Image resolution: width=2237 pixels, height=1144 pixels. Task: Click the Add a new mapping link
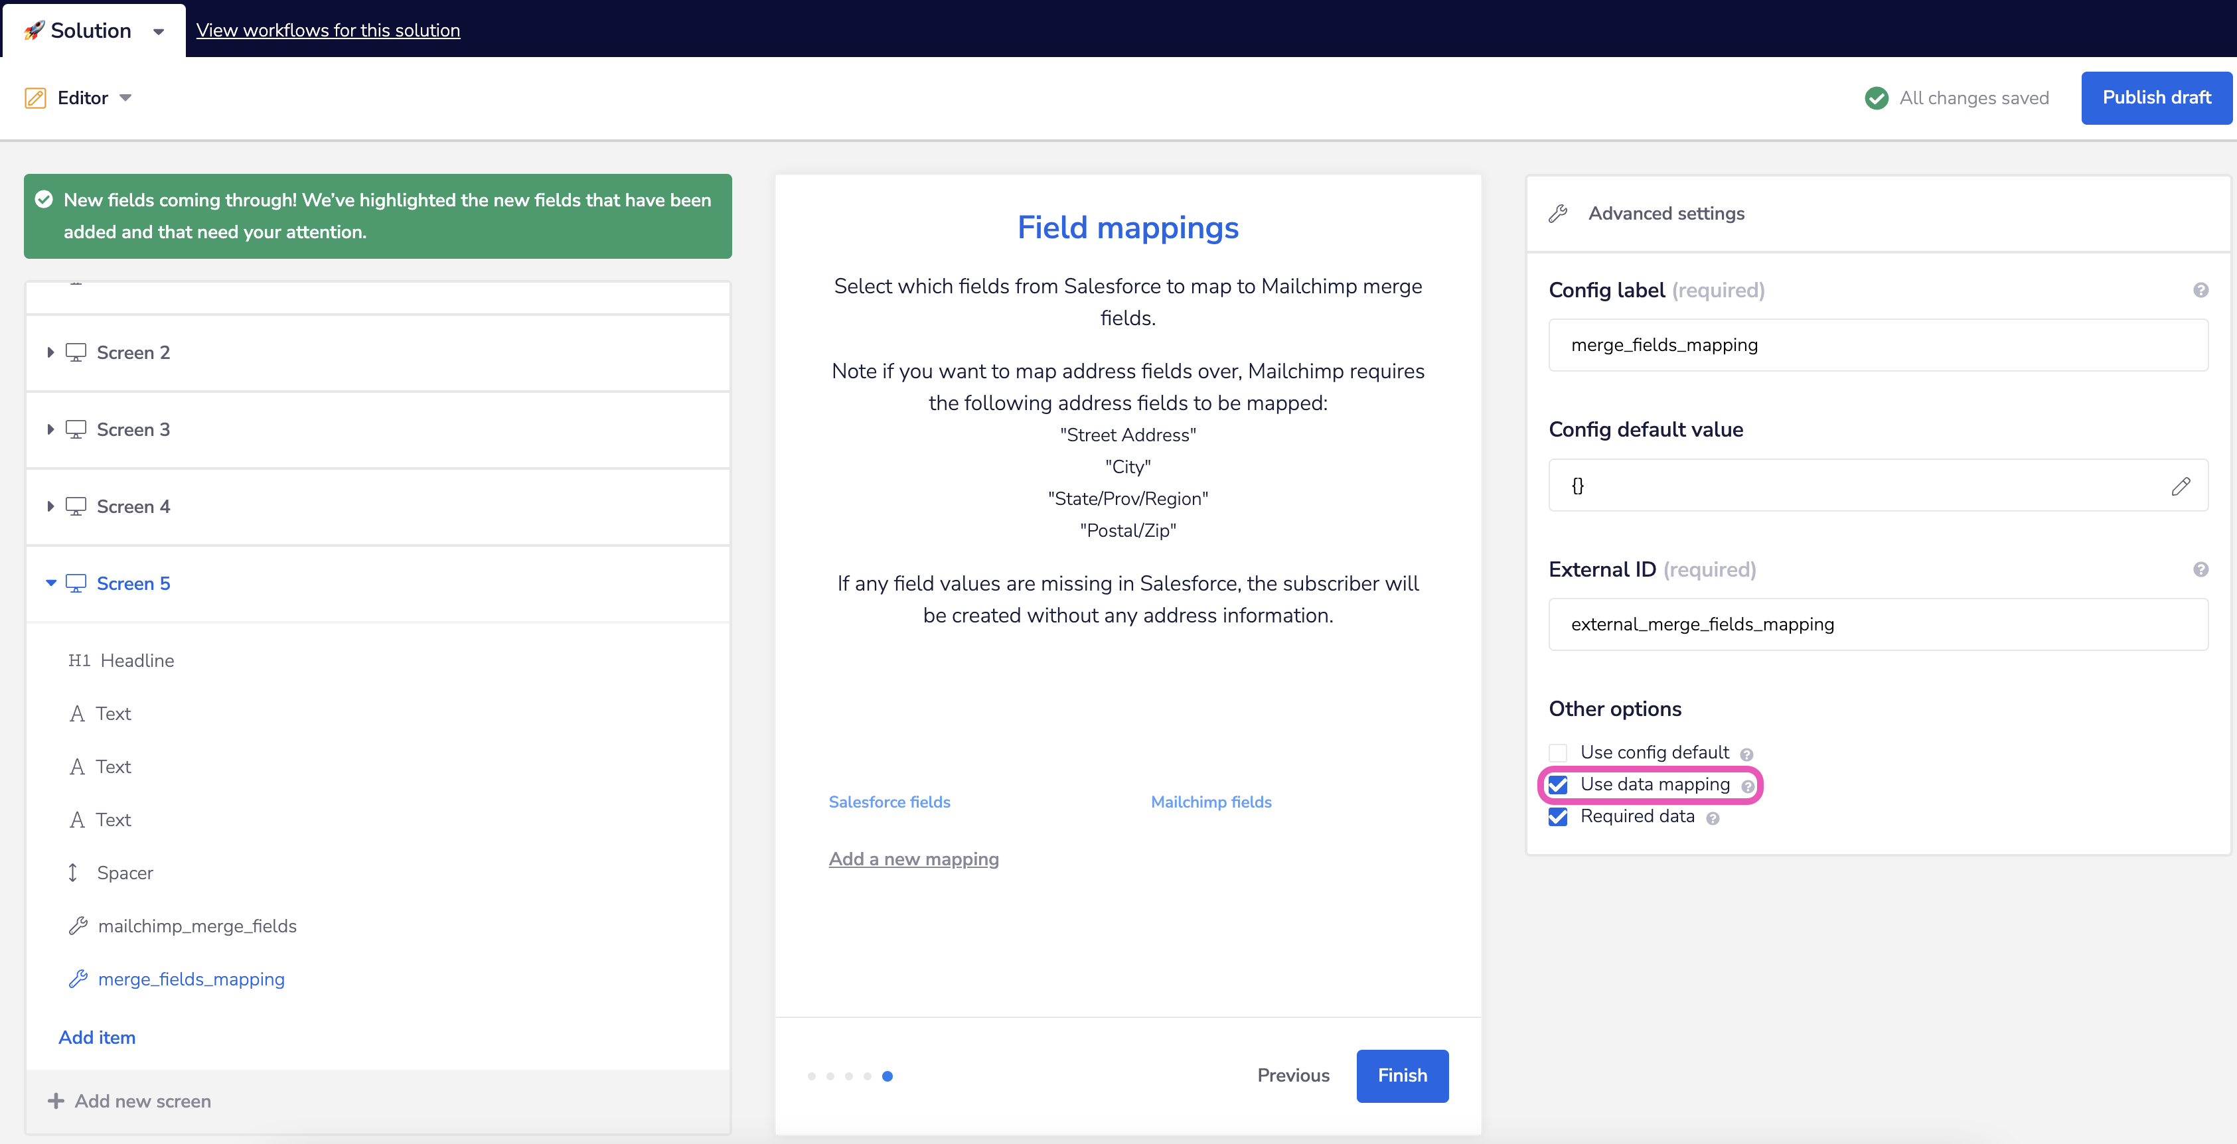913,859
